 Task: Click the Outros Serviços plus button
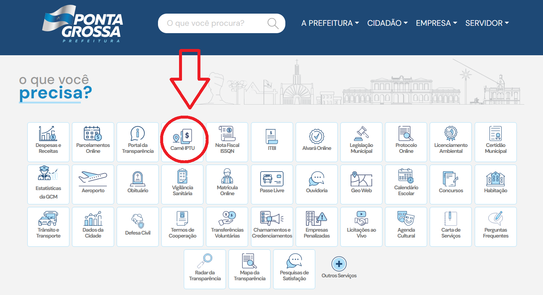pos(339,264)
